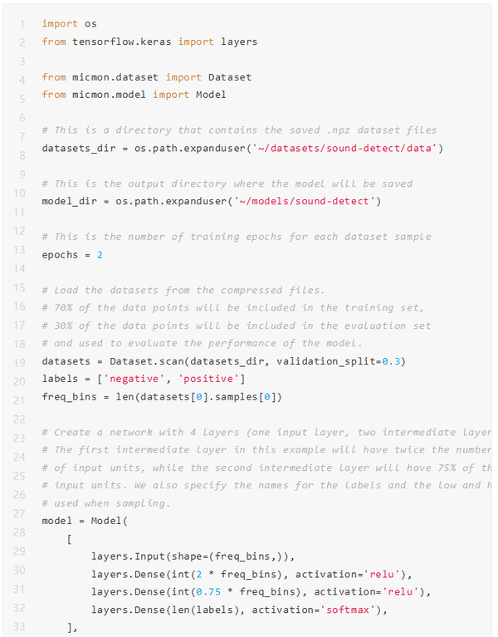Image resolution: width=498 pixels, height=637 pixels.
Task: Click the 'model = Model(' line
Action: point(85,521)
